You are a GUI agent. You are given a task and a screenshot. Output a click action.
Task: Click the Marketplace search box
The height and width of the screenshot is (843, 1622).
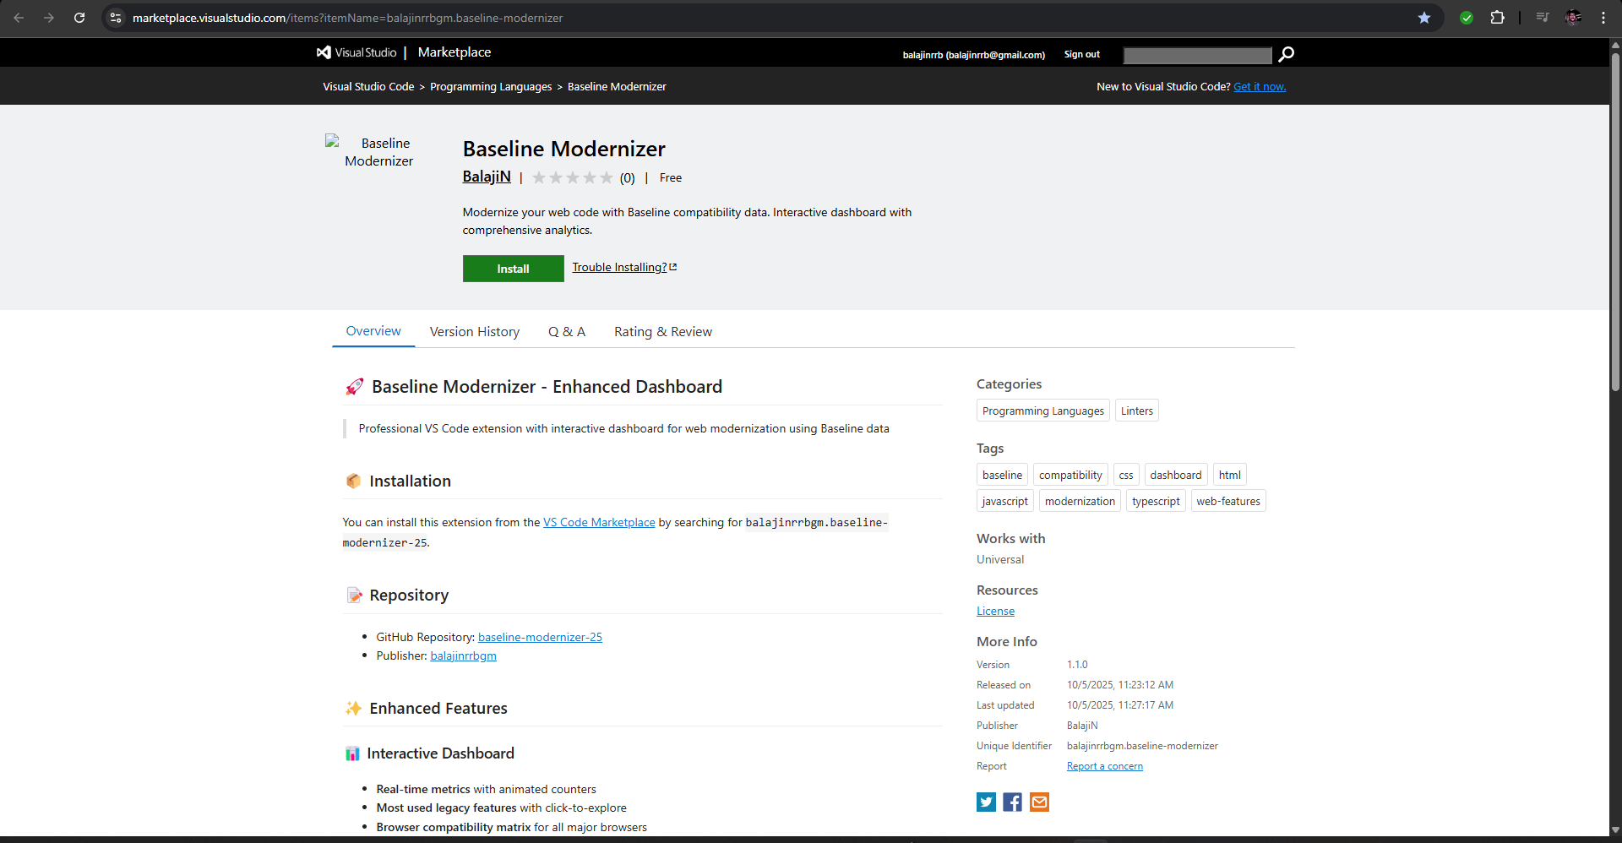pyautogui.click(x=1197, y=55)
